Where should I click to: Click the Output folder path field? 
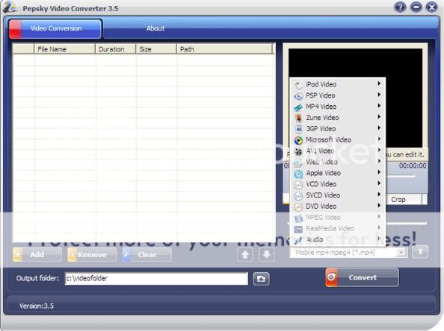tap(156, 279)
